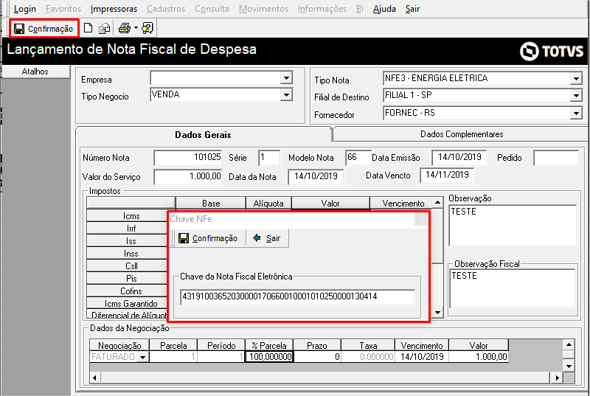Switch to the Dados Complementares tab

click(x=462, y=134)
